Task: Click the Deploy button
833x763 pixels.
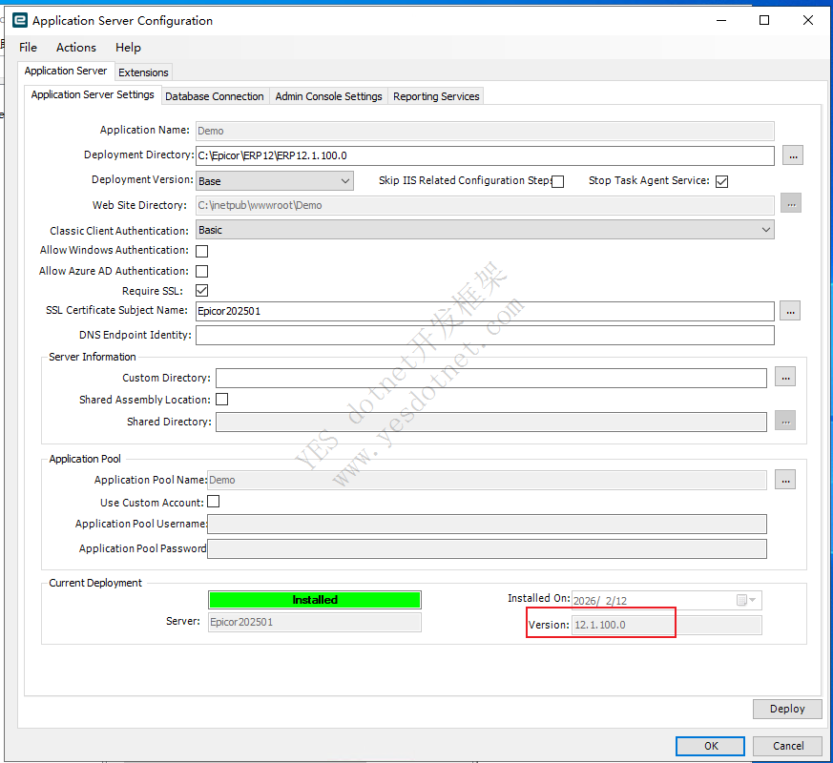Action: pos(786,709)
